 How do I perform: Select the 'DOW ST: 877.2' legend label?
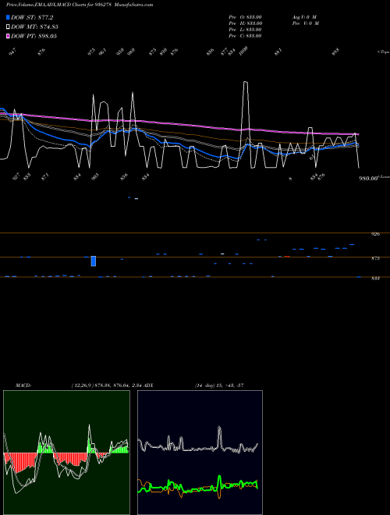point(32,17)
